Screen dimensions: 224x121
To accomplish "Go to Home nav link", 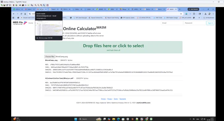I will pos(31,23).
